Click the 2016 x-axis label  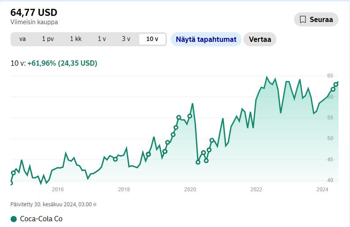(58, 190)
